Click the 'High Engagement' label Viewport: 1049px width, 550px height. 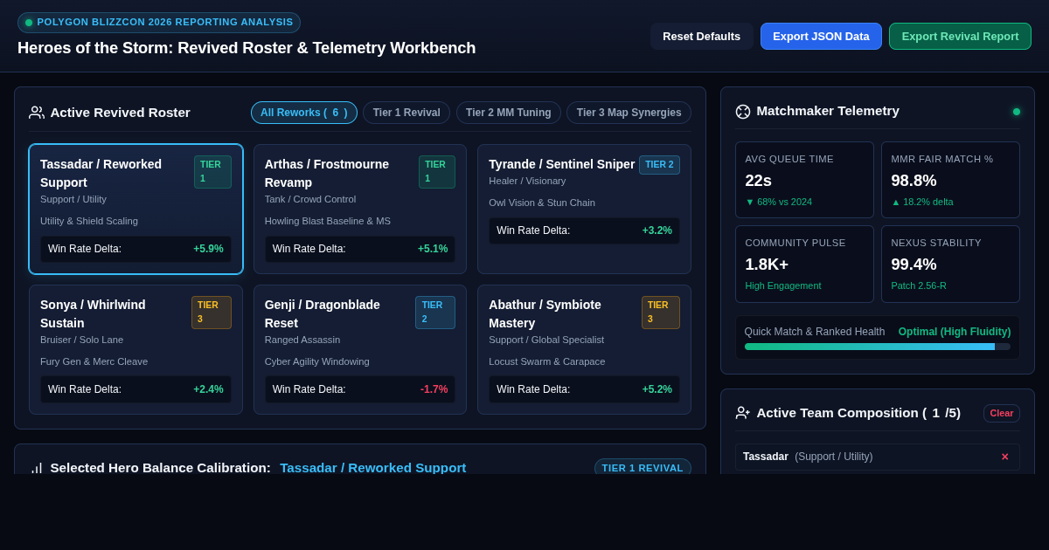point(783,285)
